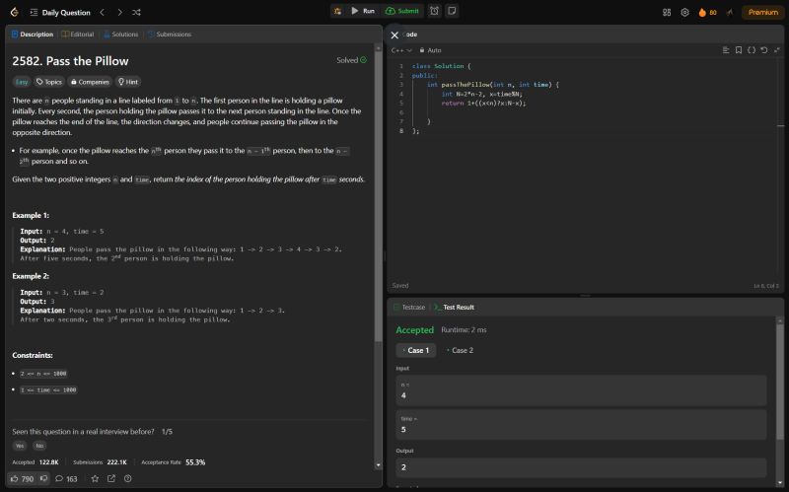
Task: Like the problem with thumbs up 790
Action: point(22,479)
